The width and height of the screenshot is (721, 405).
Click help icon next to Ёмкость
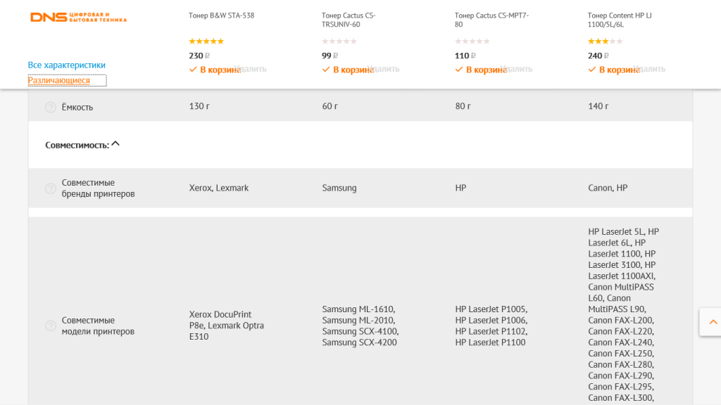(x=51, y=107)
